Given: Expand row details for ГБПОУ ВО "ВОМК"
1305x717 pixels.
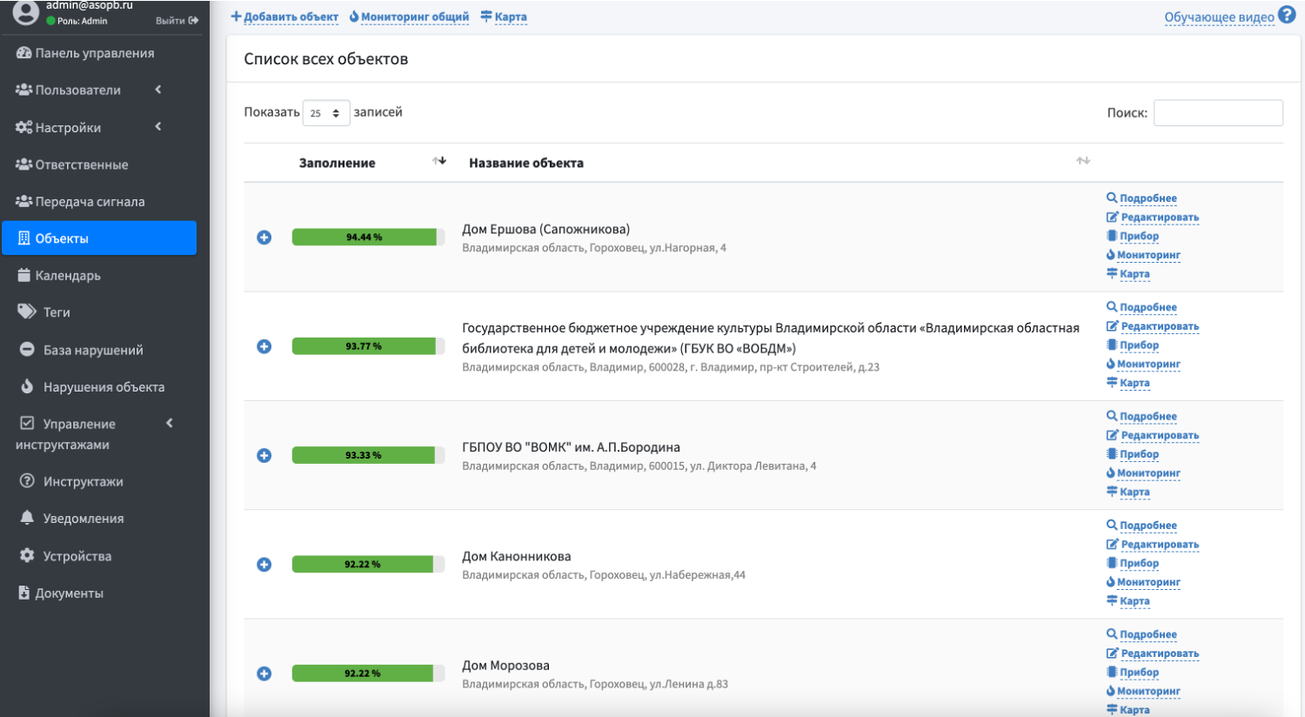Looking at the screenshot, I should [x=264, y=456].
